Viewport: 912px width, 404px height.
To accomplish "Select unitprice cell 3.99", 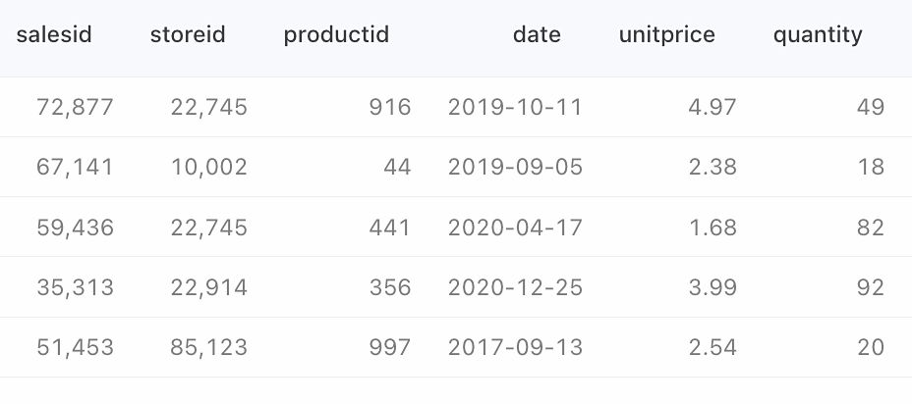I will click(712, 287).
